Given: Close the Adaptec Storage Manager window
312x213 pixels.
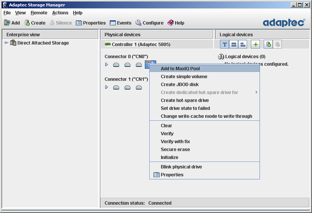Looking at the screenshot, I should point(307,5).
